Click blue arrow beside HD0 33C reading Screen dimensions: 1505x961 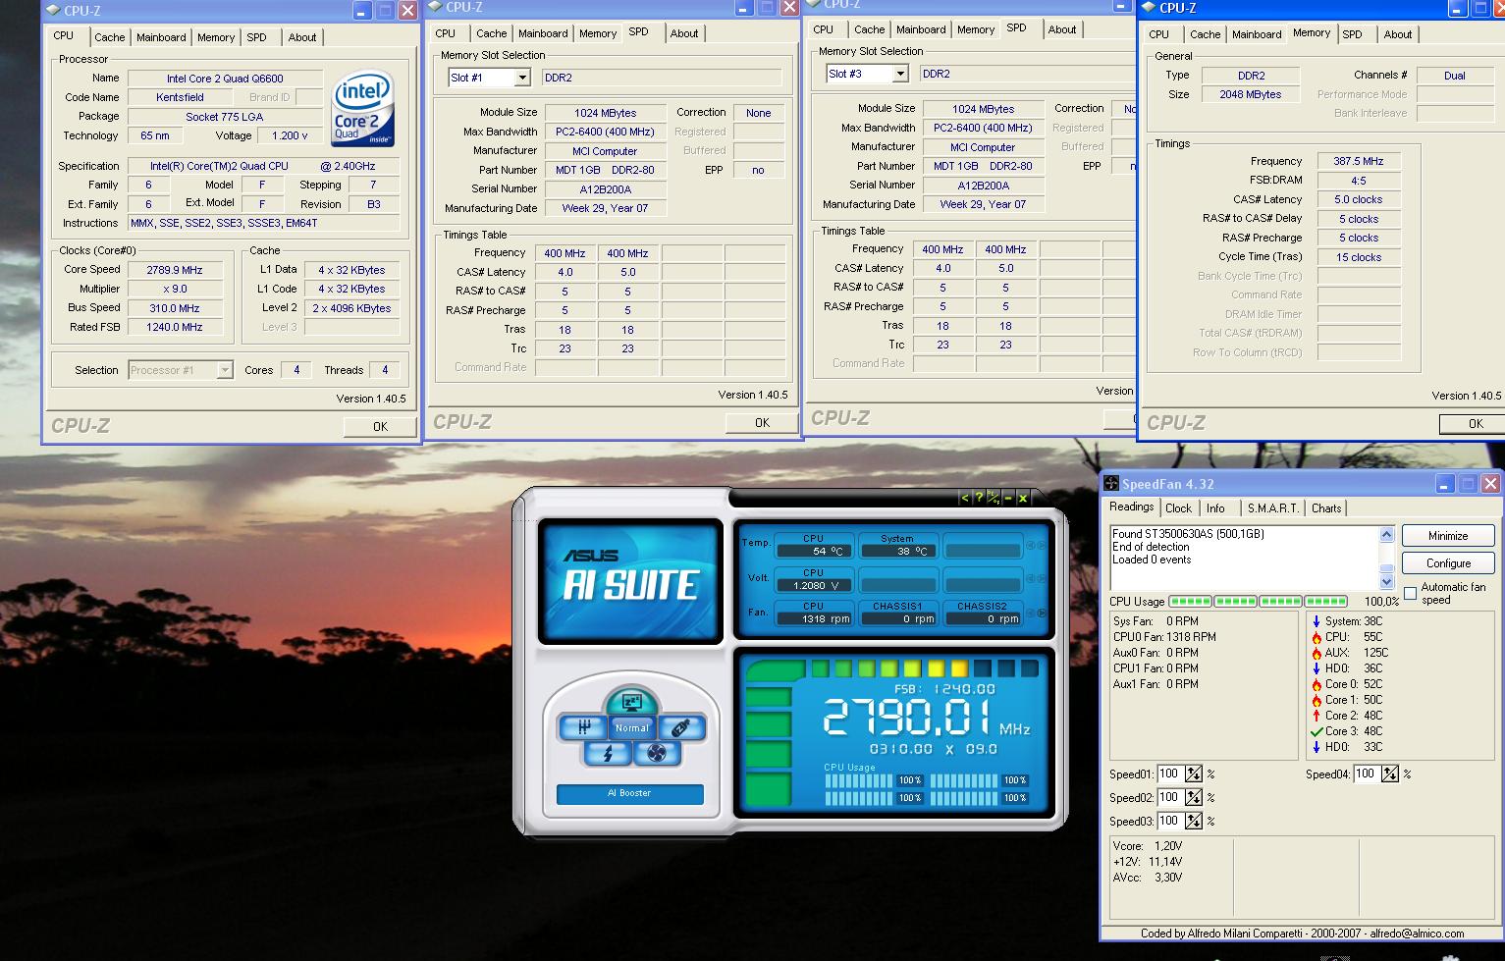click(1317, 747)
